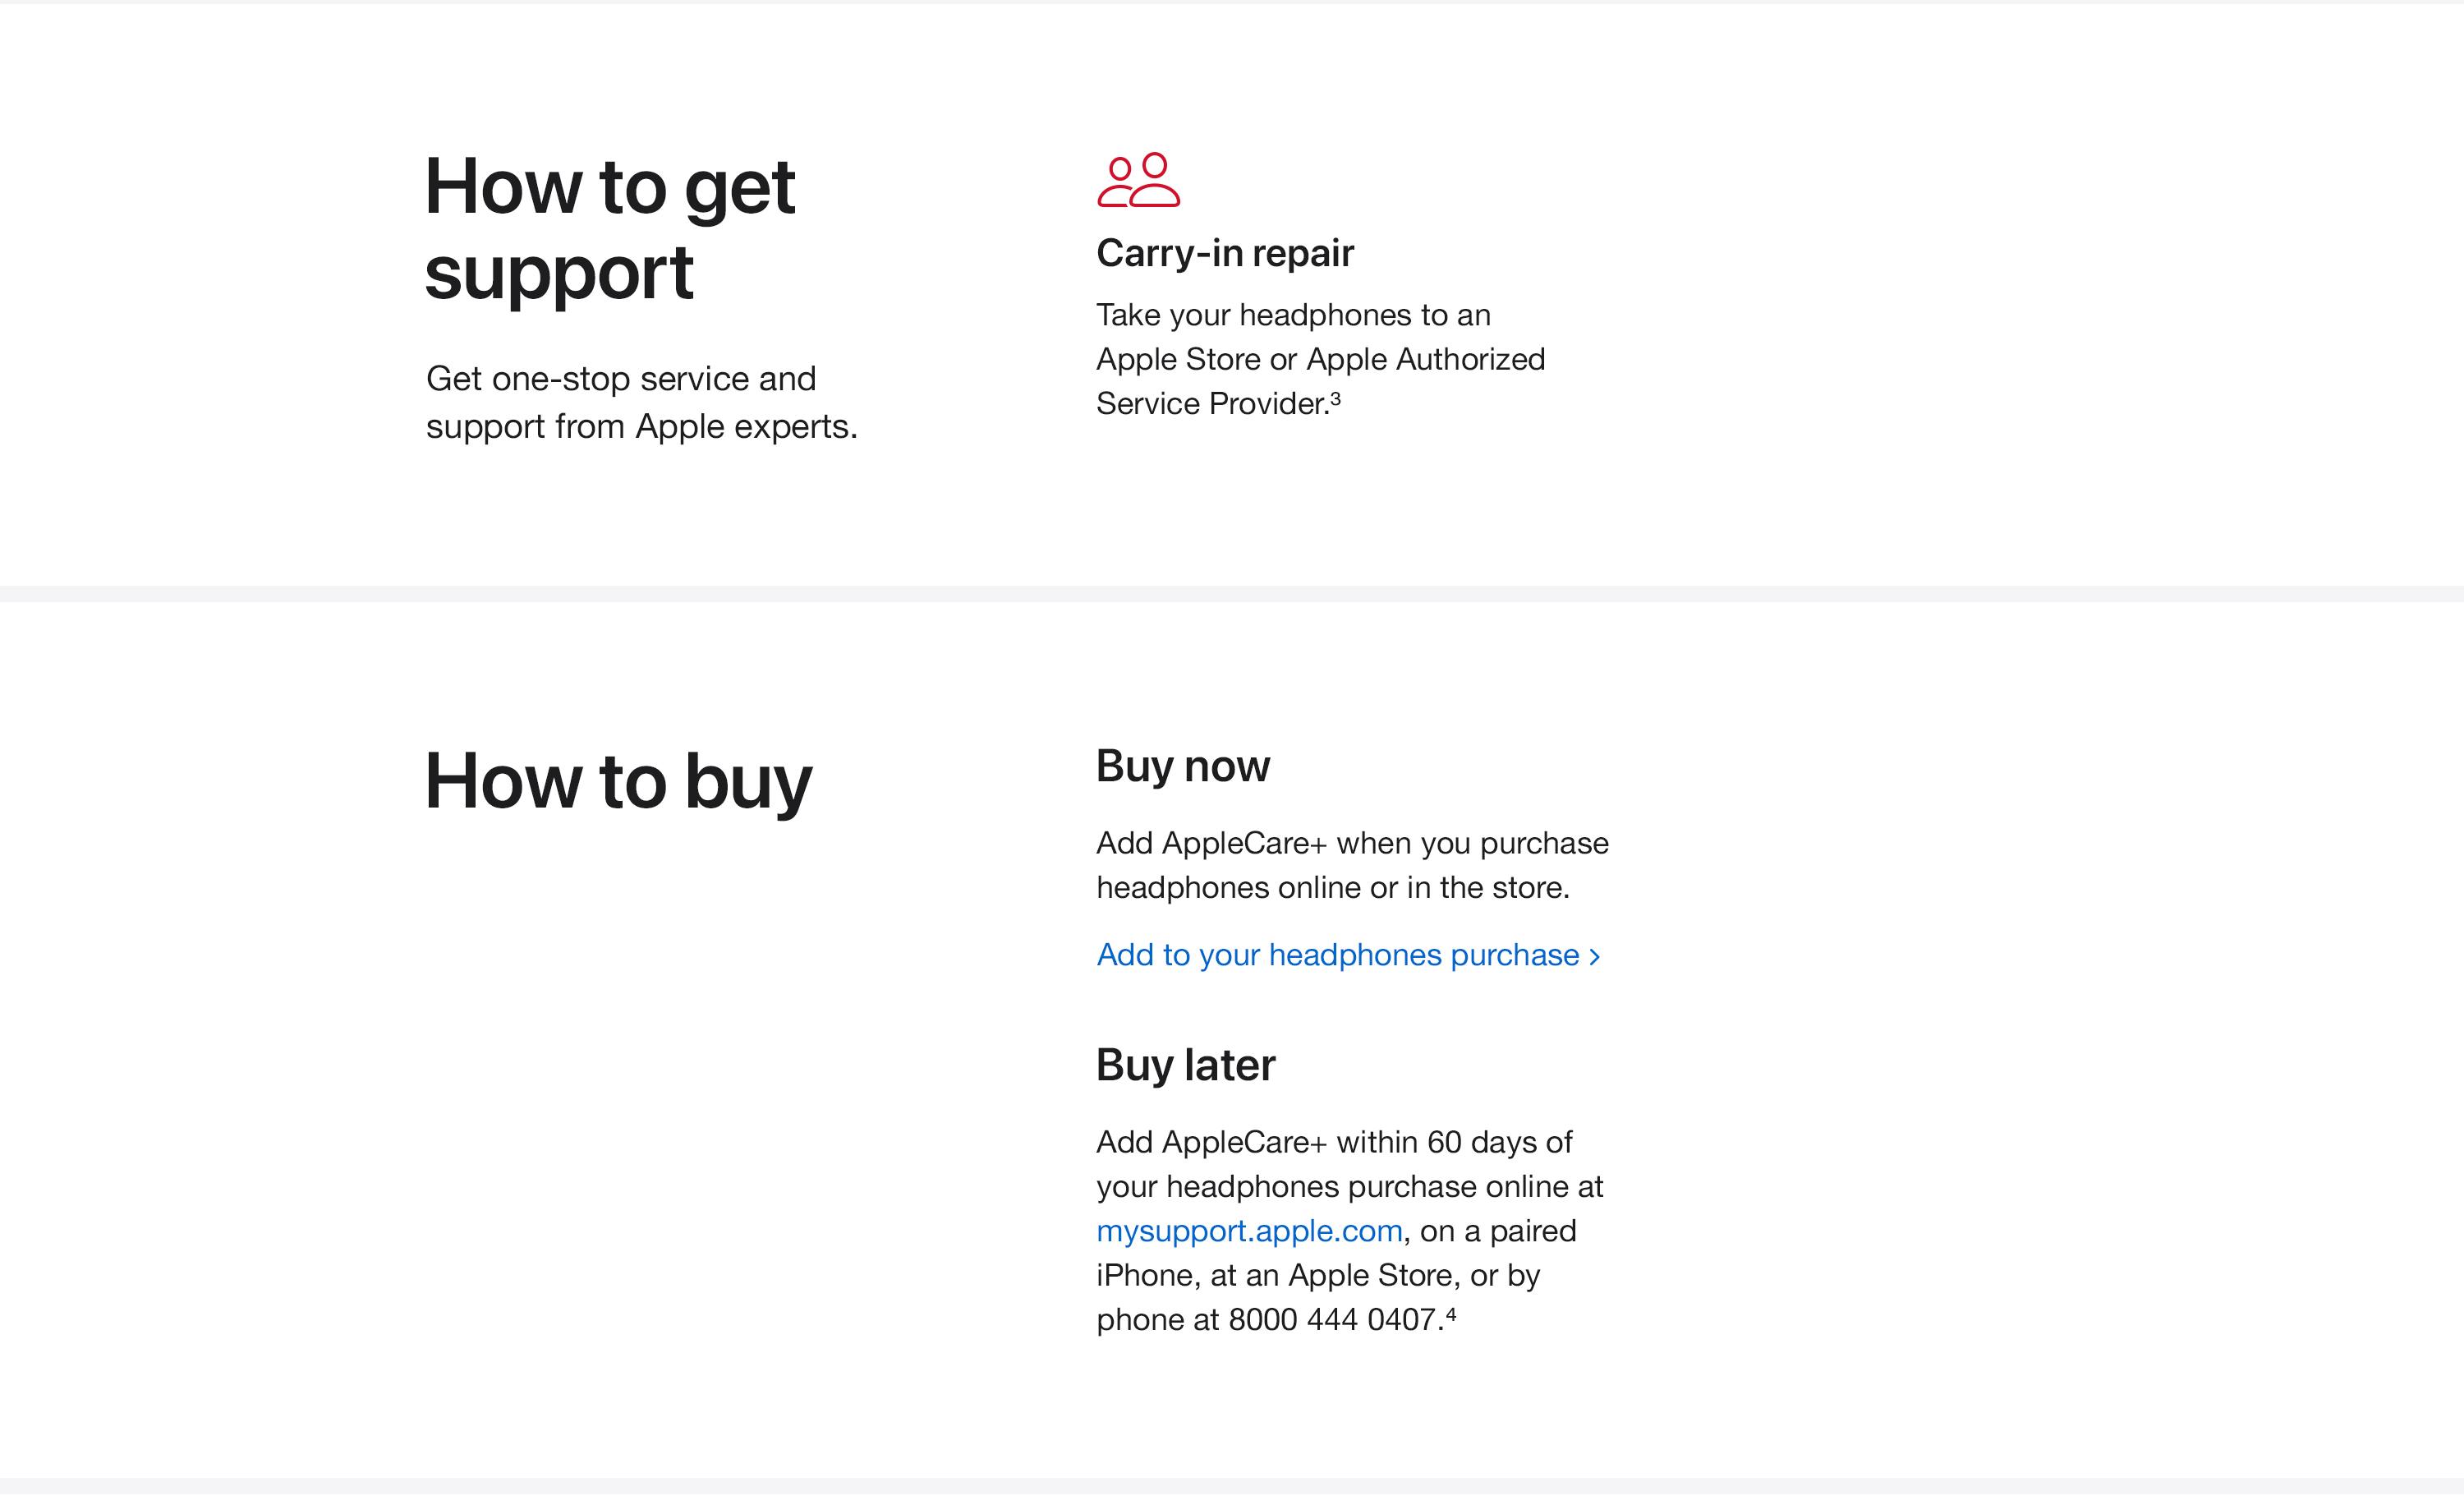
Task: Click the Get one-stop service paragraph
Action: [x=642, y=402]
